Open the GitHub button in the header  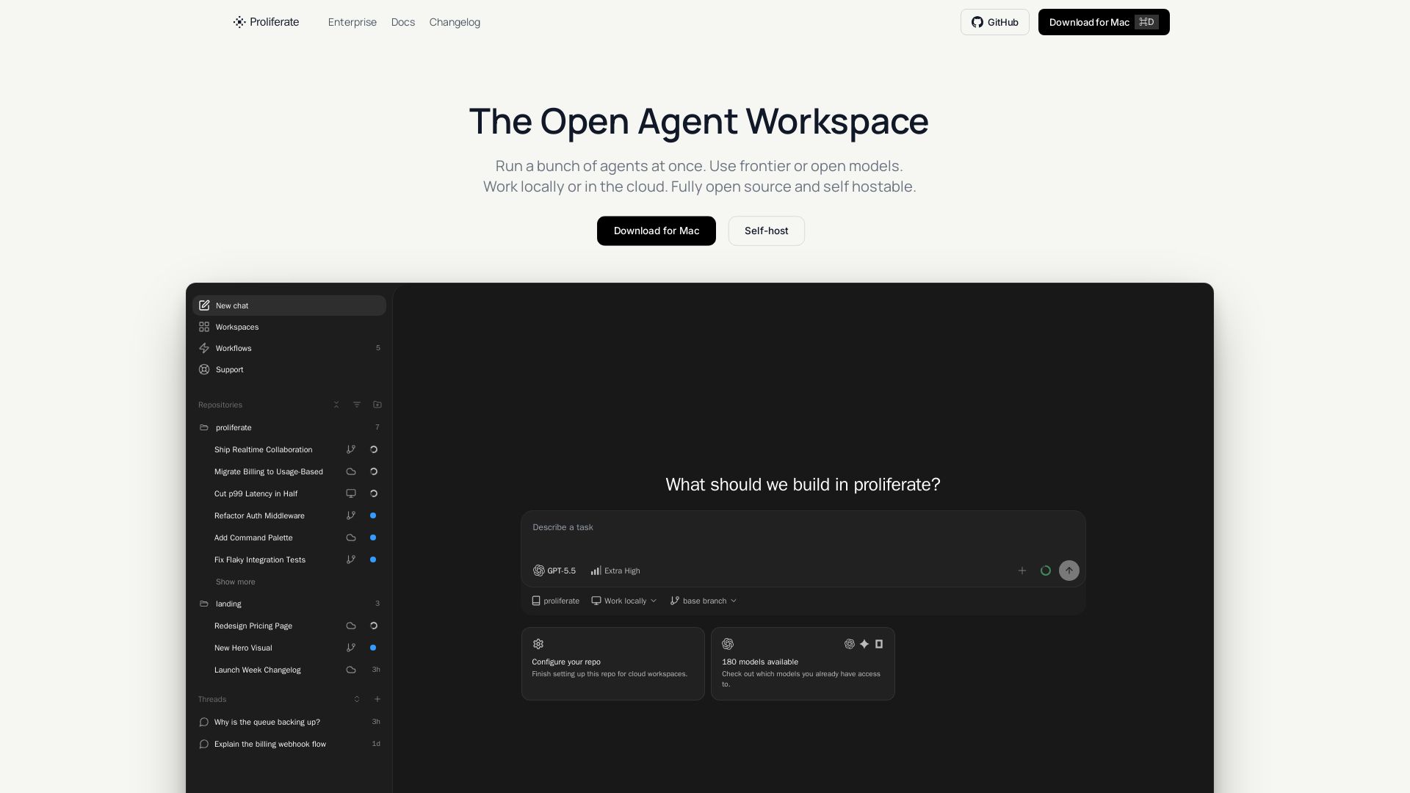pos(995,22)
